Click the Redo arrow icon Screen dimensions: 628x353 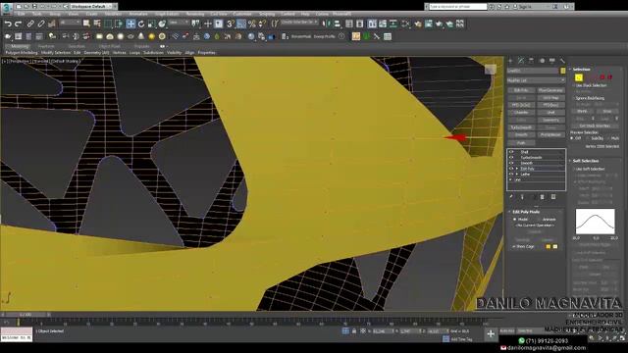pyautogui.click(x=18, y=24)
